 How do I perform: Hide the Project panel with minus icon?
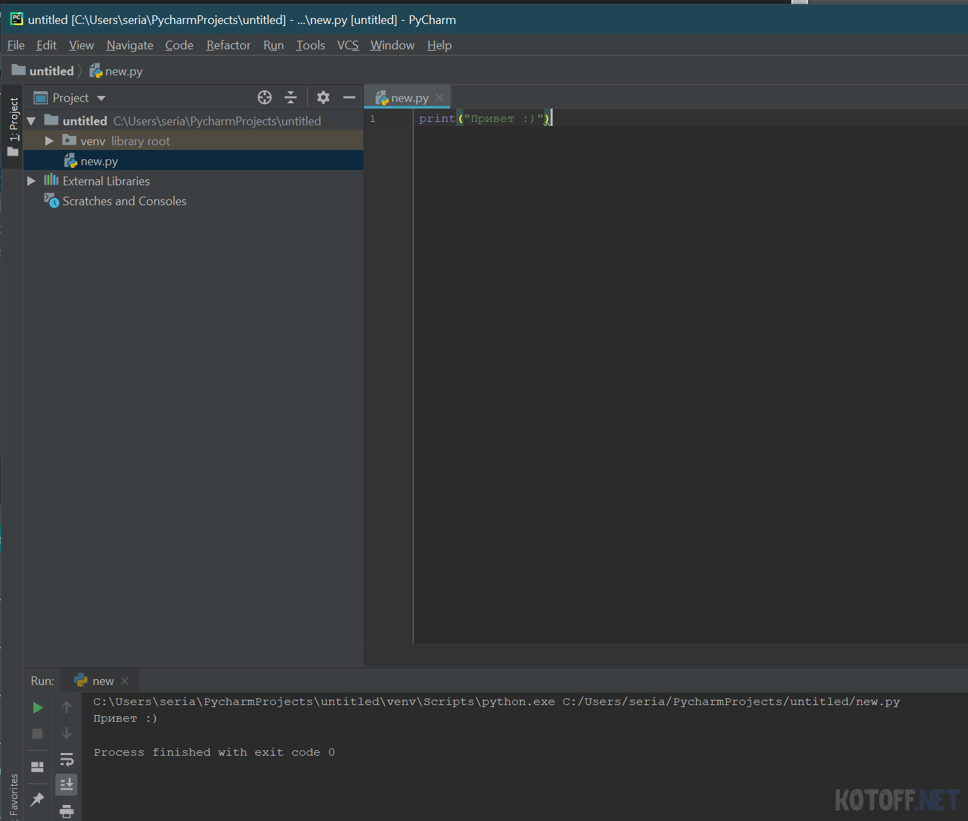[349, 97]
